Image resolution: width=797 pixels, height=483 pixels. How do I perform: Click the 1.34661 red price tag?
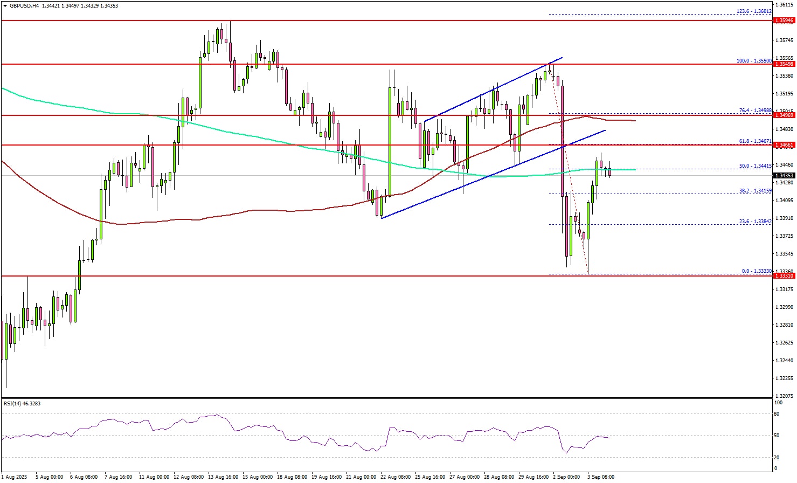[x=784, y=145]
